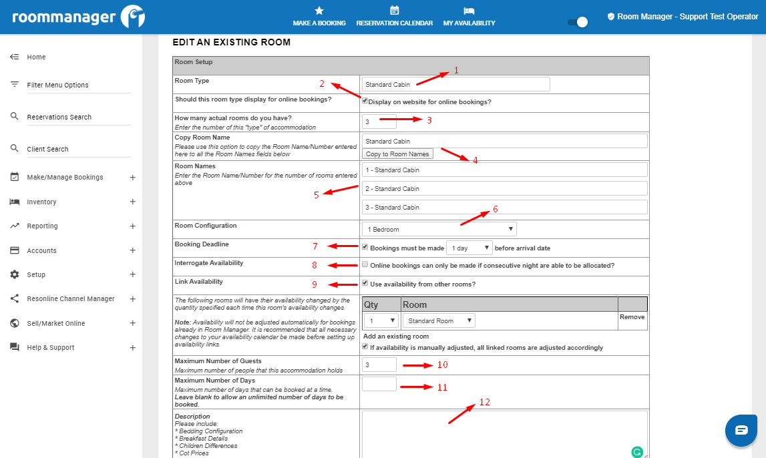The image size is (766, 458).
Task: Uncheck Display on website for online bookings
Action: point(365,101)
